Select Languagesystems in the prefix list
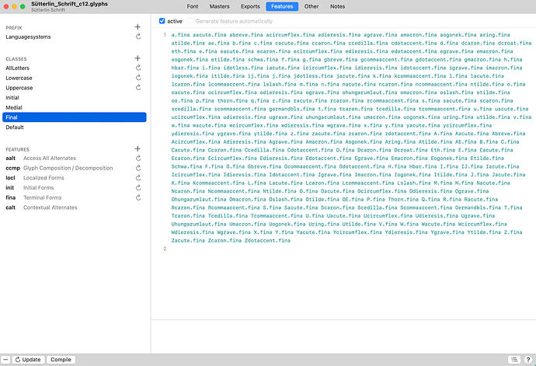The image size is (536, 366). coord(29,37)
